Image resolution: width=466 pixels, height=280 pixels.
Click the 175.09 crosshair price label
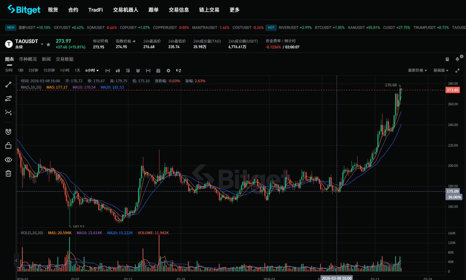(x=453, y=191)
